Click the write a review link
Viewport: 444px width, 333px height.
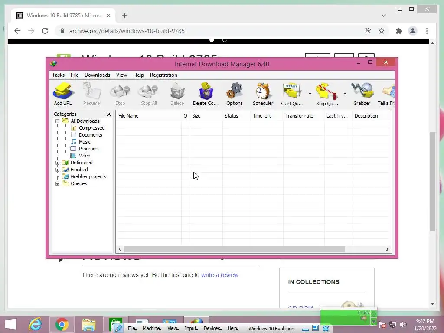(x=220, y=275)
